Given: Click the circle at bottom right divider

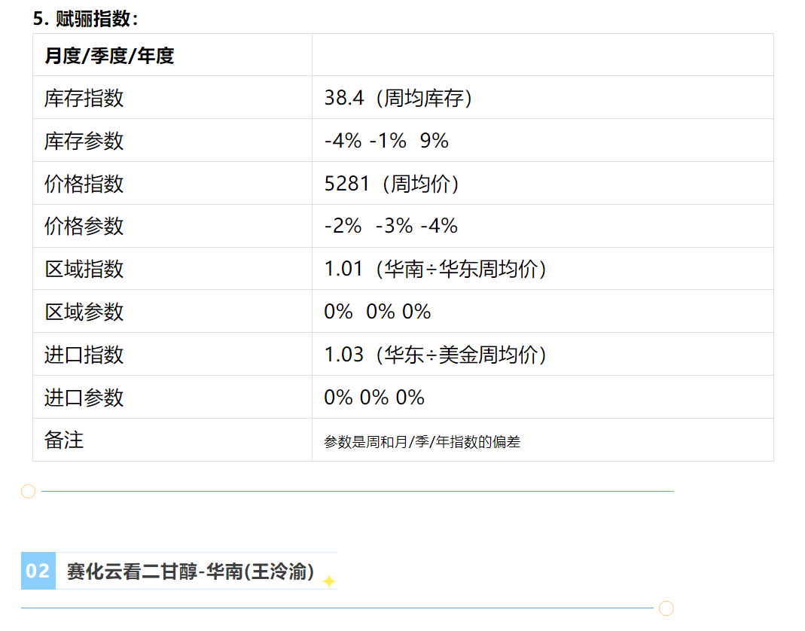Looking at the screenshot, I should click(x=666, y=608).
